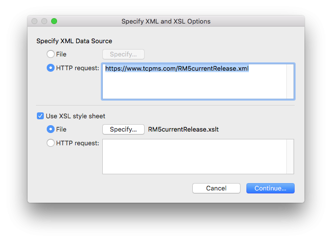The width and height of the screenshot is (332, 242).
Task: Select File radio under XSL style sheet
Action: point(51,129)
